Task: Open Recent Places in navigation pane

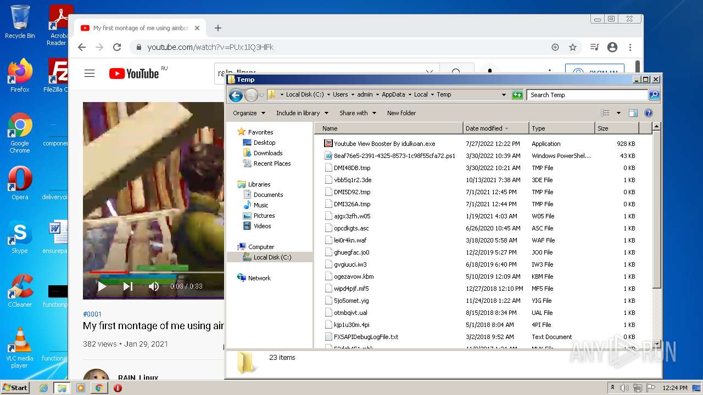Action: [272, 163]
